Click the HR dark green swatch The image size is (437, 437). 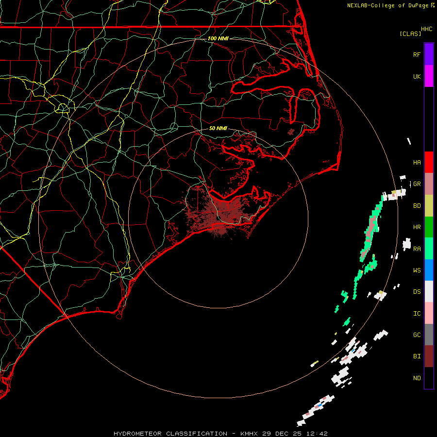[429, 227]
